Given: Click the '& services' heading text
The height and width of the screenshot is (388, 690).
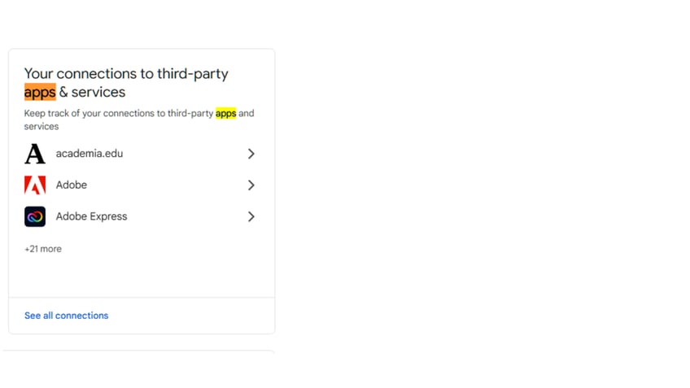Looking at the screenshot, I should pos(93,92).
